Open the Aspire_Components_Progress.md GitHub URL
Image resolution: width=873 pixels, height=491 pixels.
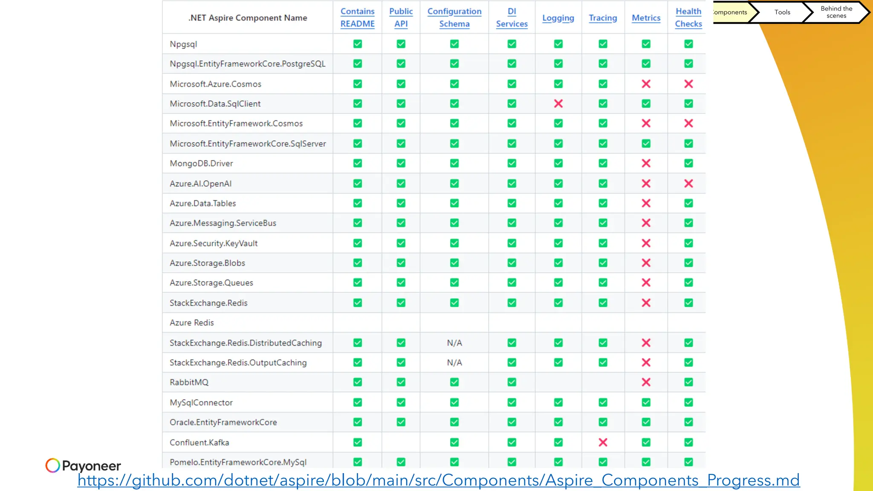point(438,480)
